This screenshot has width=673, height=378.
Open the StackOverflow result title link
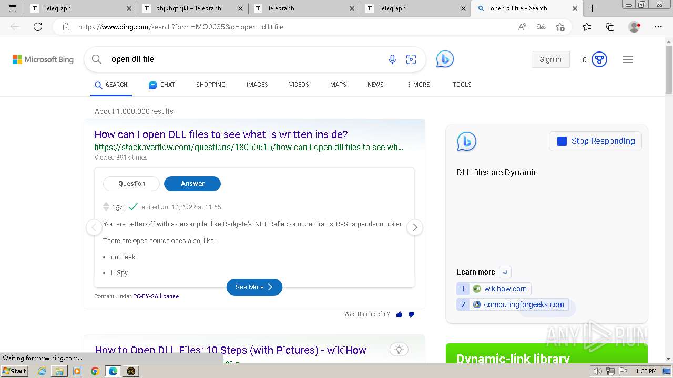[x=221, y=134]
